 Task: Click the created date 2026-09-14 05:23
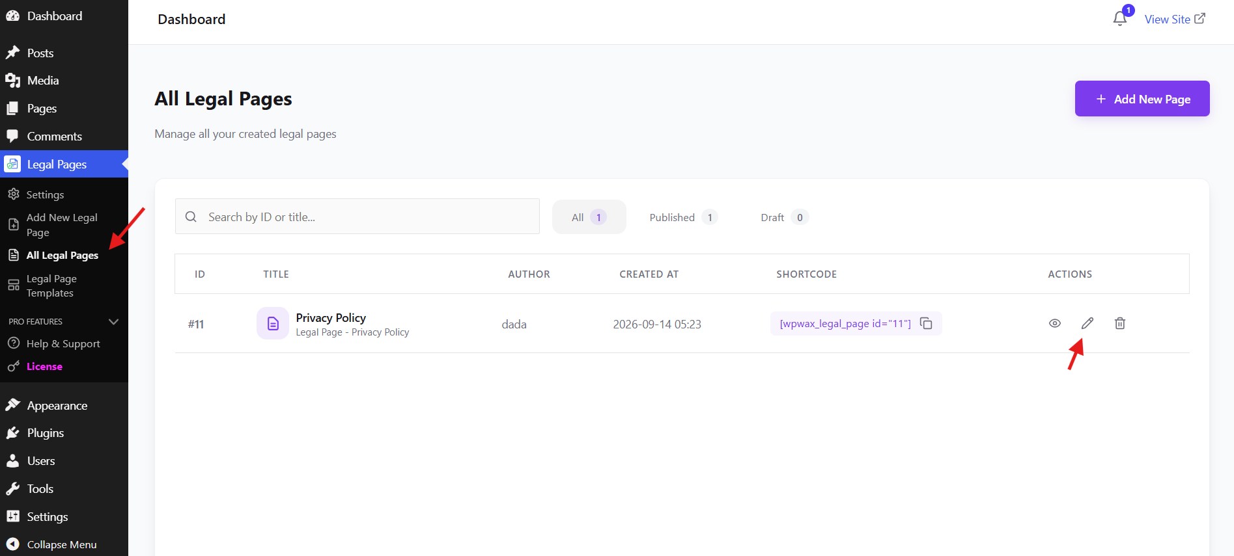pos(657,324)
